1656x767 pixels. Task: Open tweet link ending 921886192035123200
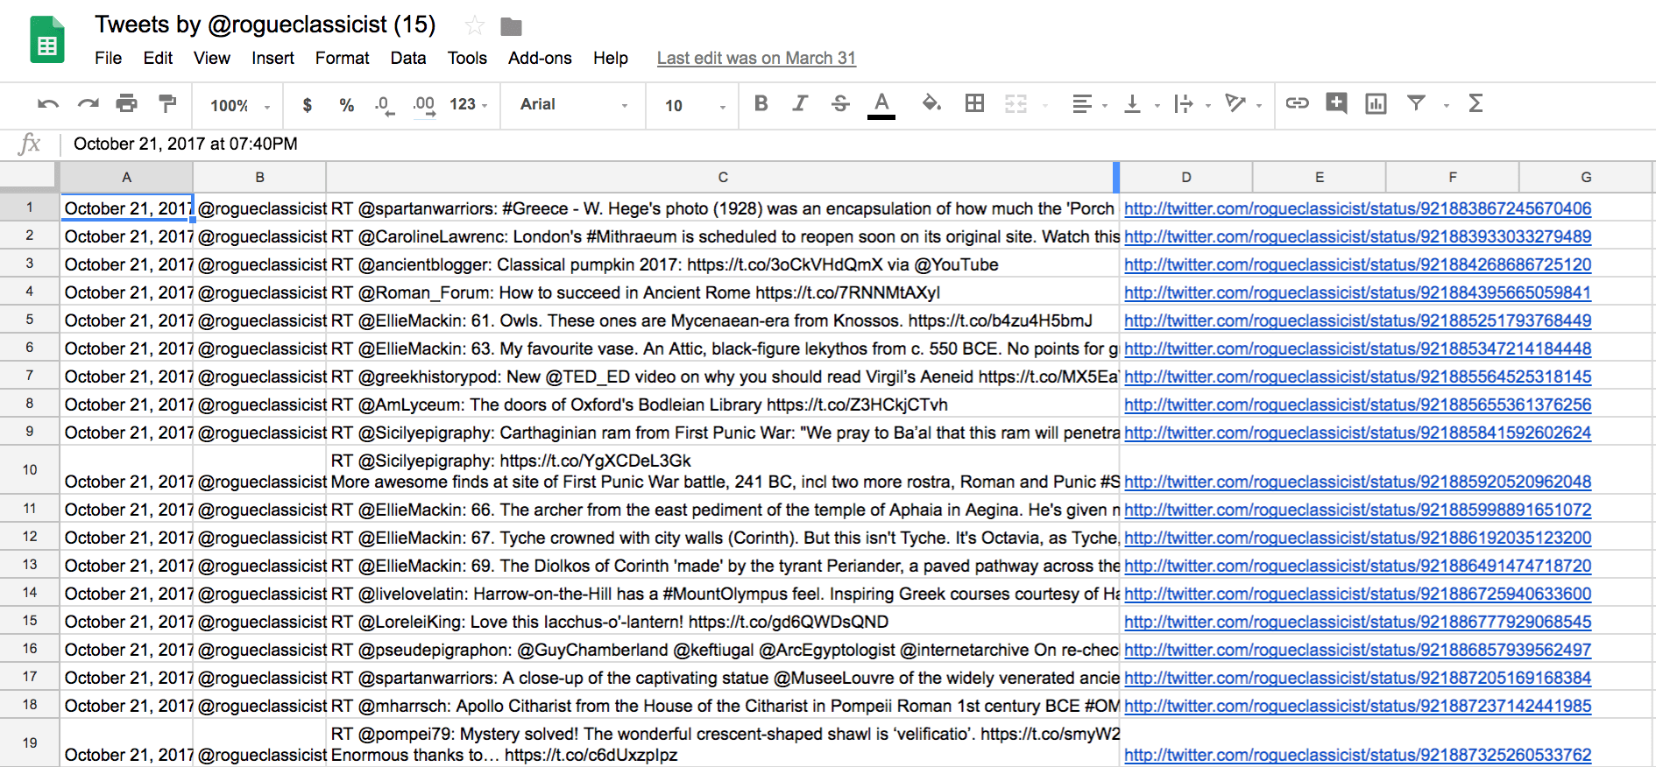click(1357, 538)
